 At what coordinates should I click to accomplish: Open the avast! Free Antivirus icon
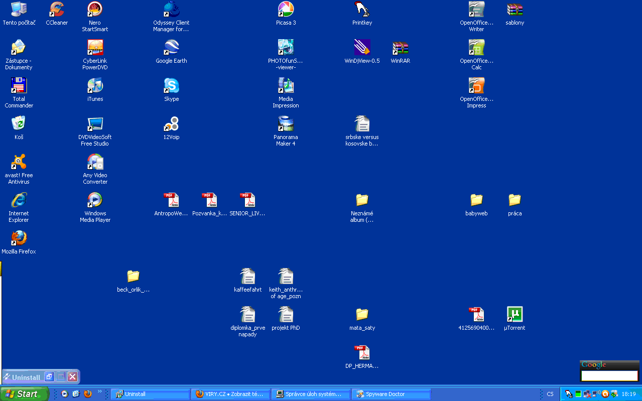coord(19,162)
